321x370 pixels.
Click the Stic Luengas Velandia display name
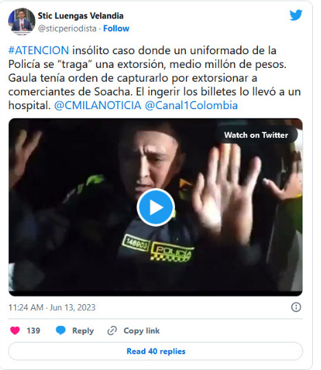pos(81,16)
